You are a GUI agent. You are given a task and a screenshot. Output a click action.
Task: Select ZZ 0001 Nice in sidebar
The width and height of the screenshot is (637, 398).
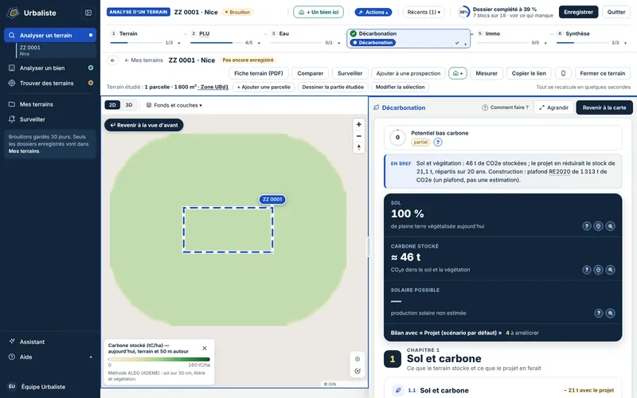56,50
